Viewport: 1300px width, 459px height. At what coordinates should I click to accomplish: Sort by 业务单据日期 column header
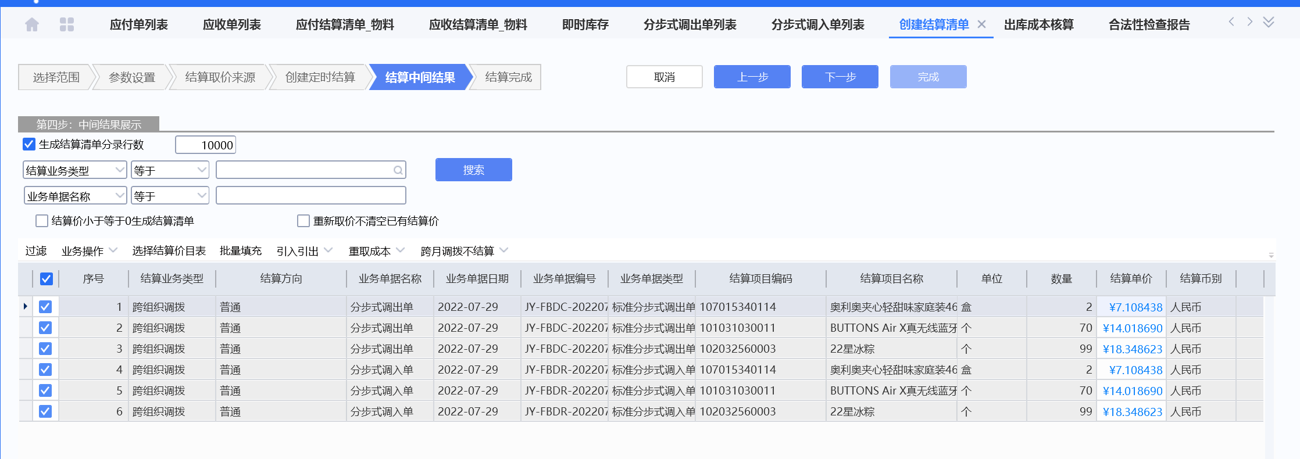coord(477,279)
